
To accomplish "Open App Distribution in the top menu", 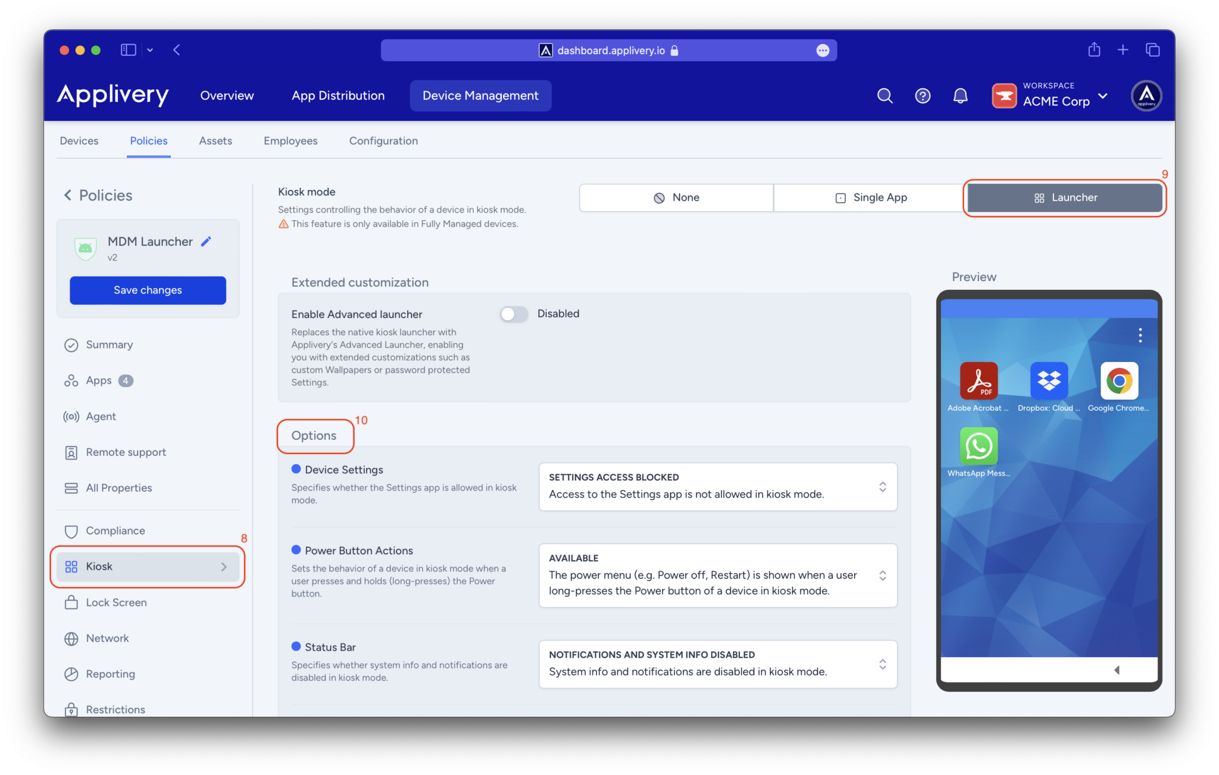I will pos(337,95).
